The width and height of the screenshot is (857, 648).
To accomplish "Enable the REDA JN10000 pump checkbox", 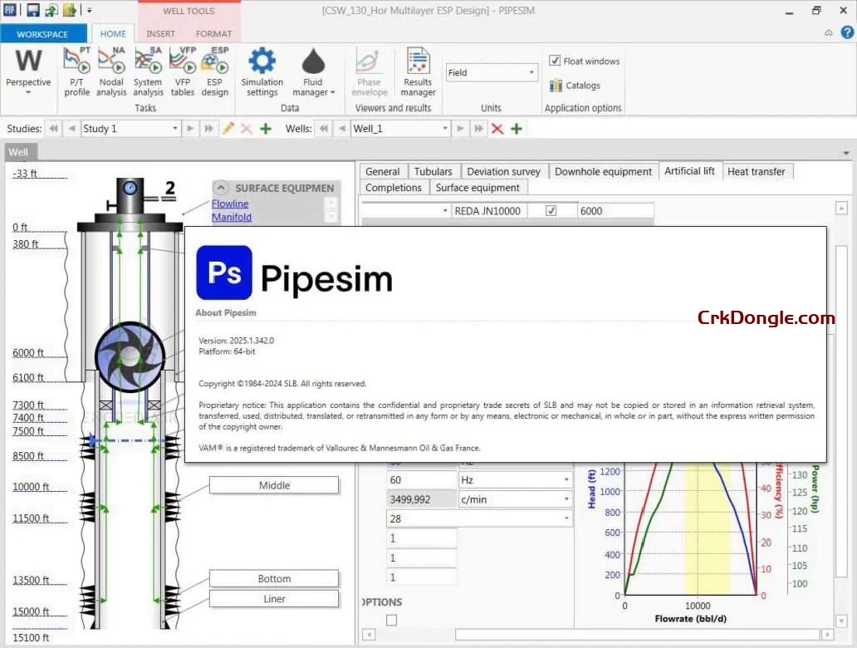I will click(x=553, y=210).
